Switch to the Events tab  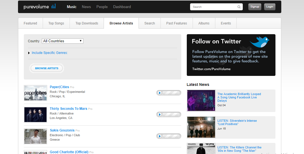pyautogui.click(x=226, y=23)
